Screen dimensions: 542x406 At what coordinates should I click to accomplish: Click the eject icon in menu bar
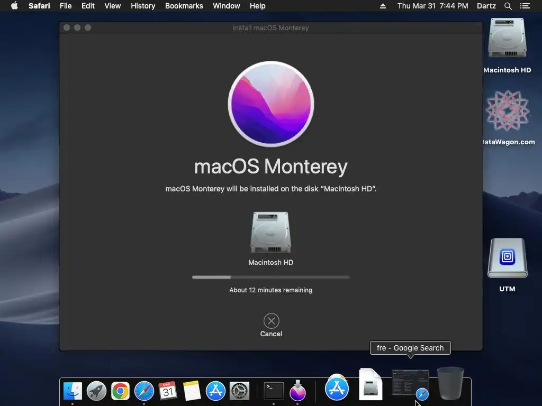[x=383, y=6]
